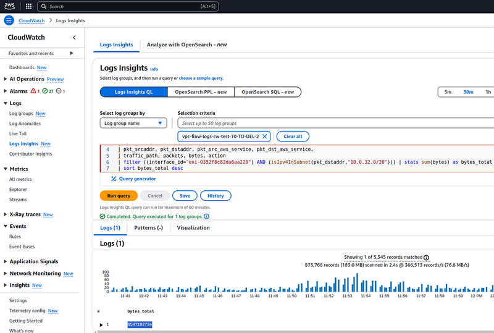Open Event Buses in sidebar
The width and height of the screenshot is (494, 333).
pos(22,247)
